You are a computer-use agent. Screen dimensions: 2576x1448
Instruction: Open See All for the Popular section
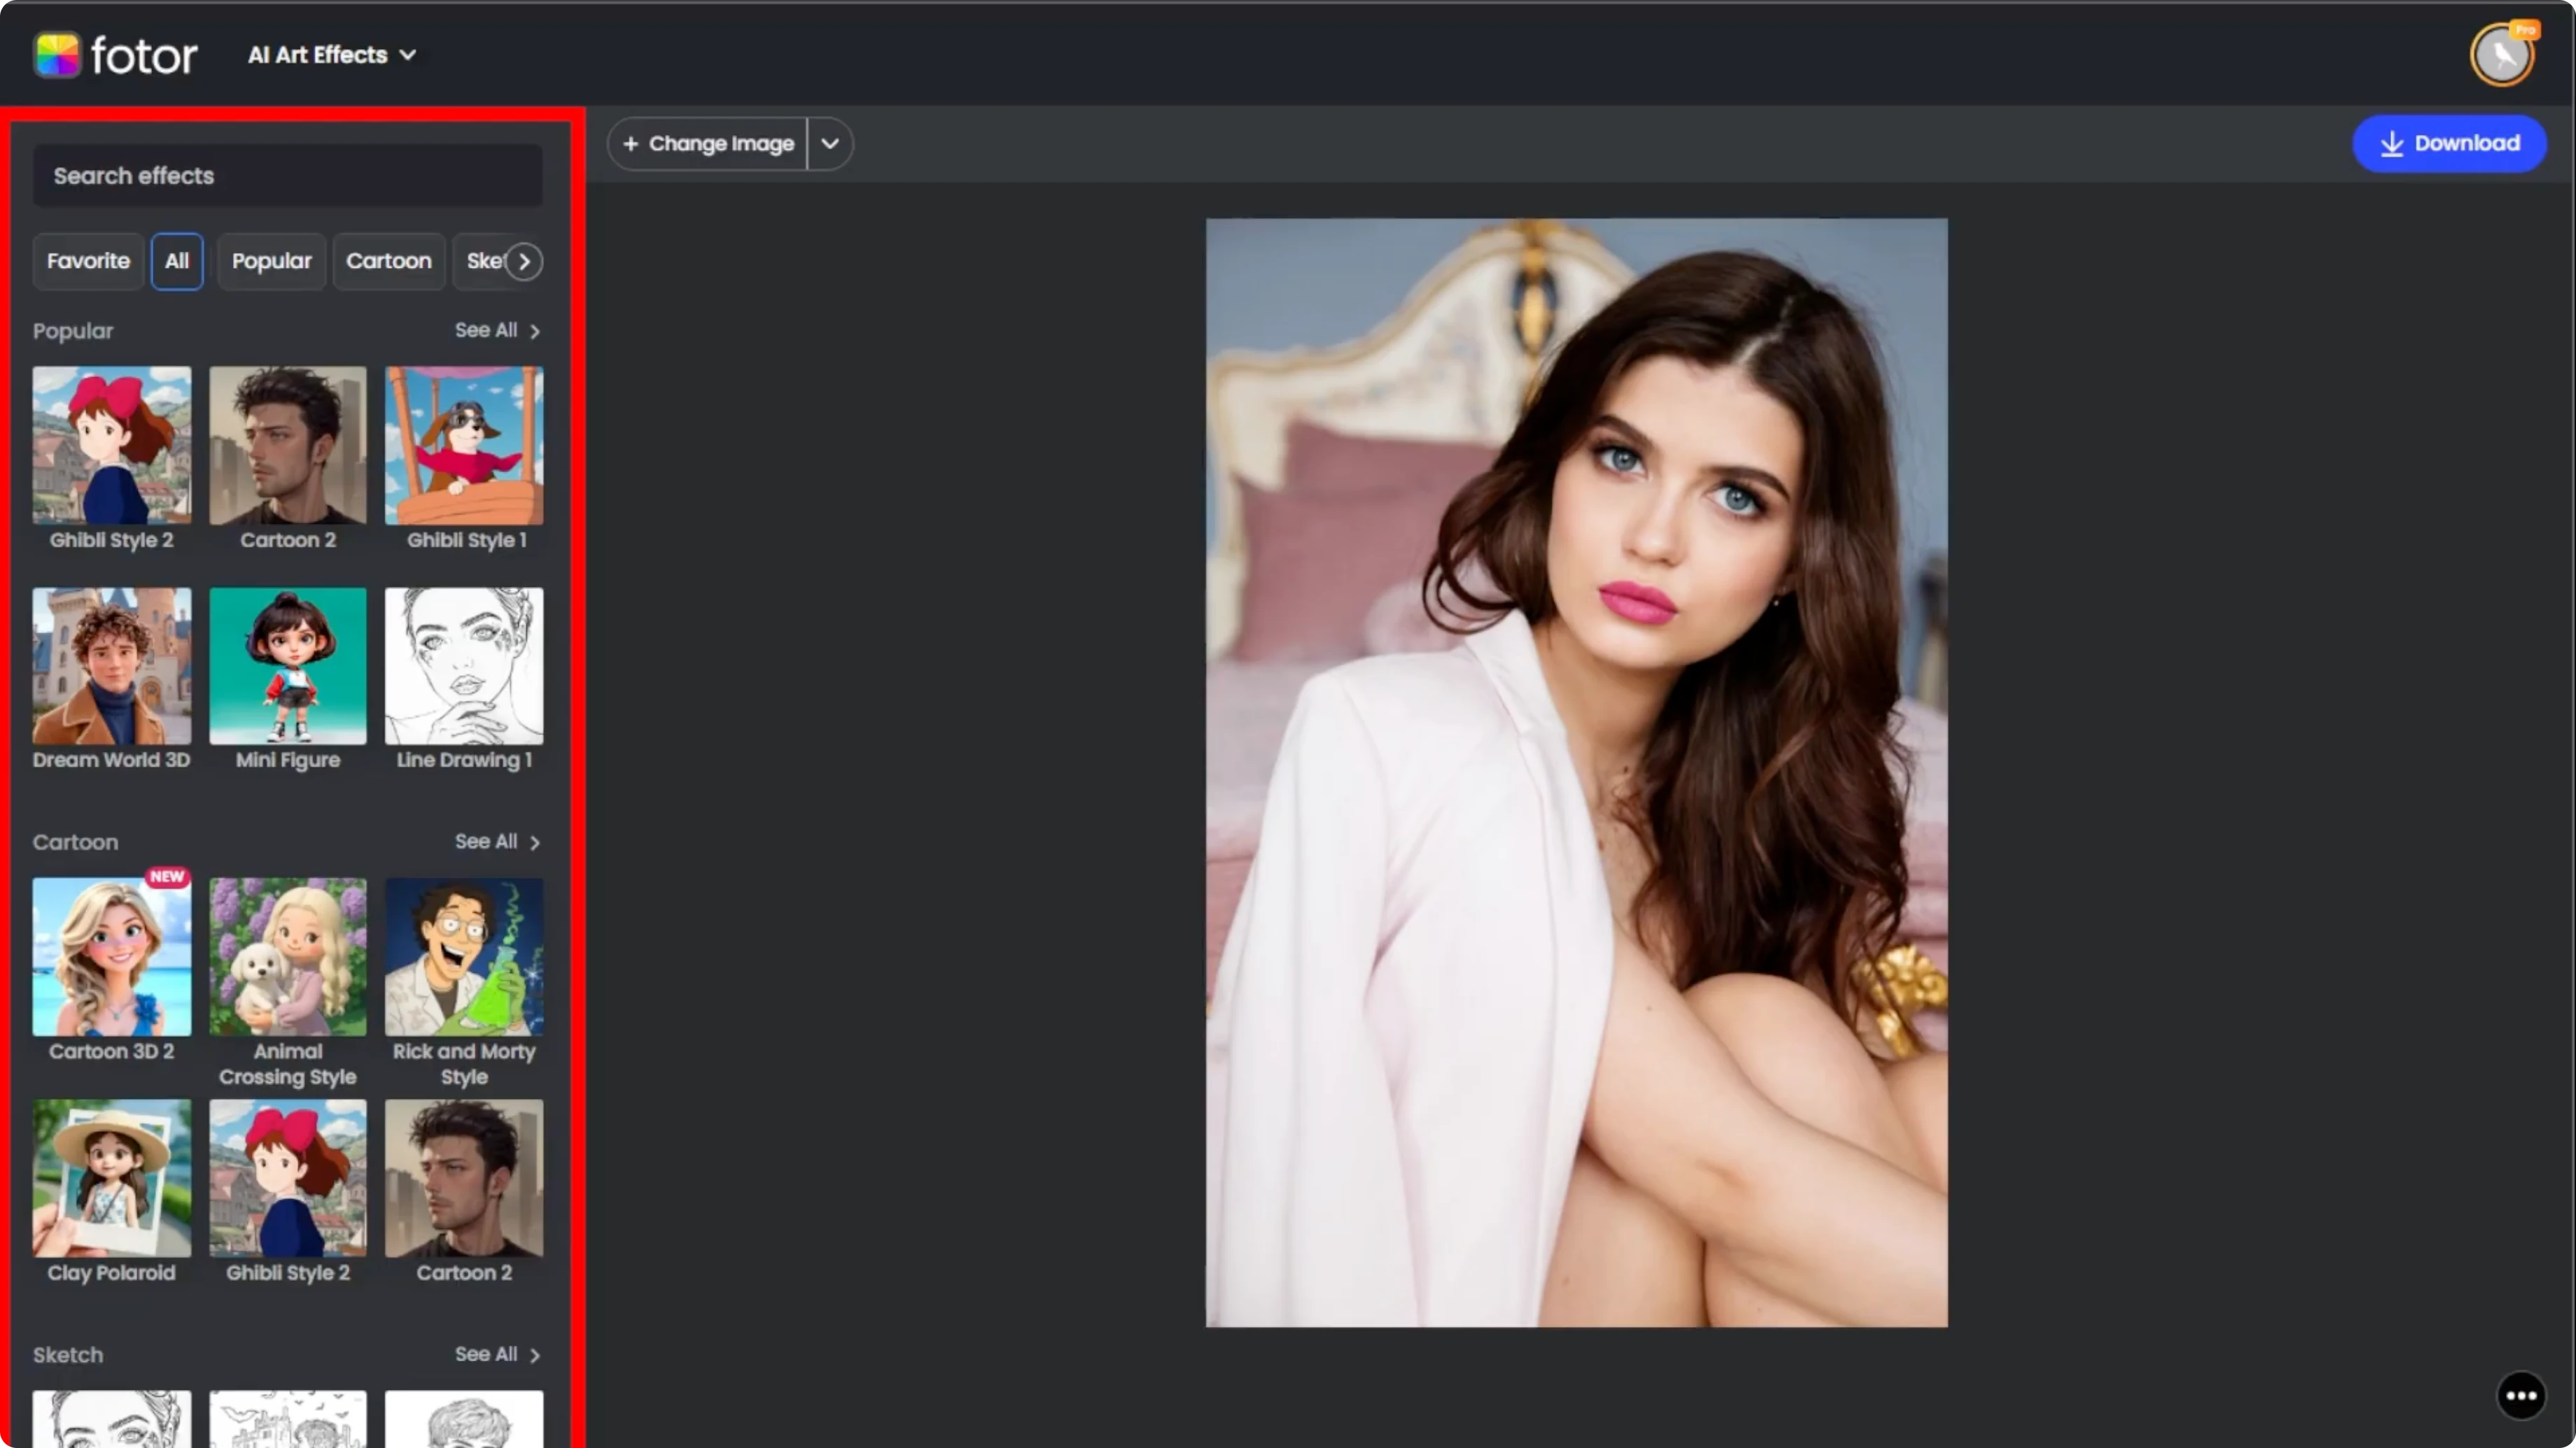coord(497,329)
